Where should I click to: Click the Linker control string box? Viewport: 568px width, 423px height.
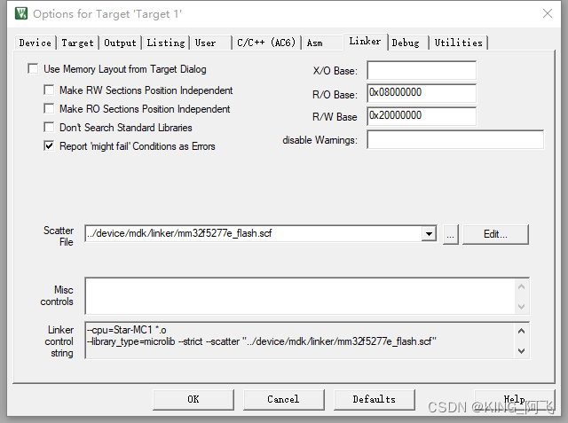coord(300,341)
